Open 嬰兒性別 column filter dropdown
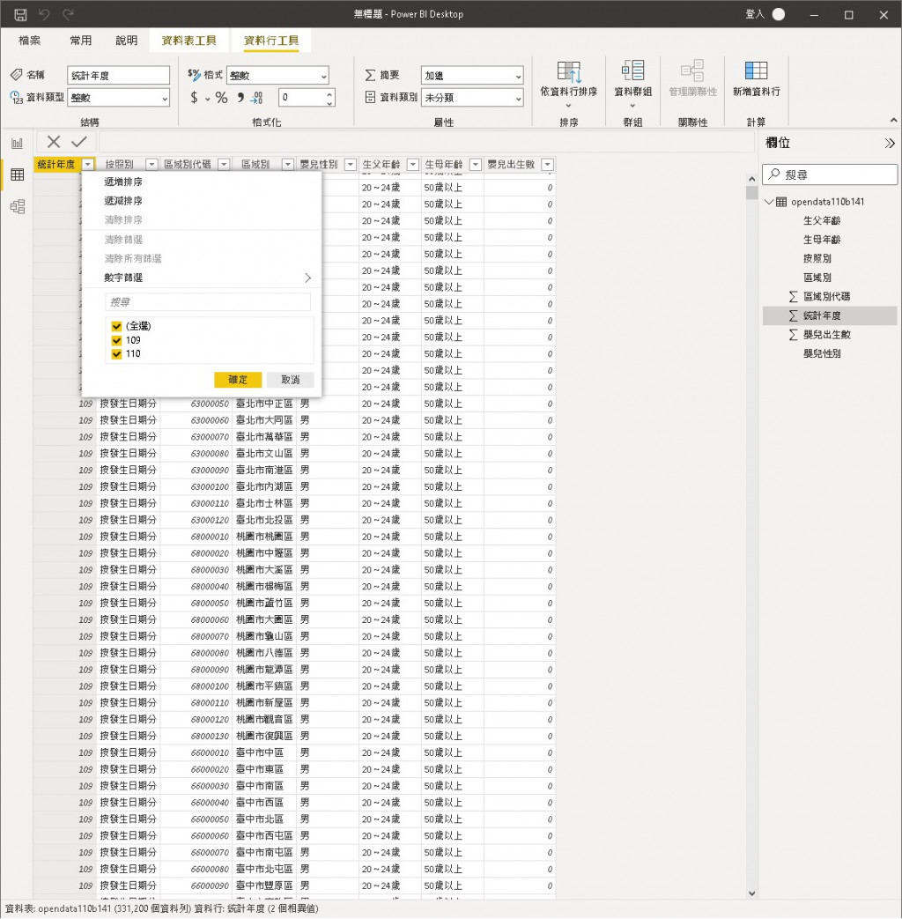Image resolution: width=902 pixels, height=919 pixels. point(351,165)
